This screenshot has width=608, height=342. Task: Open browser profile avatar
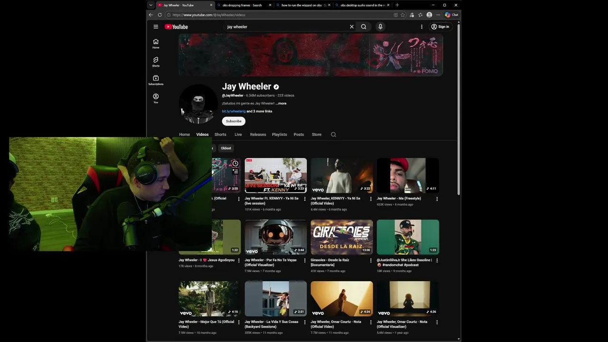[429, 15]
